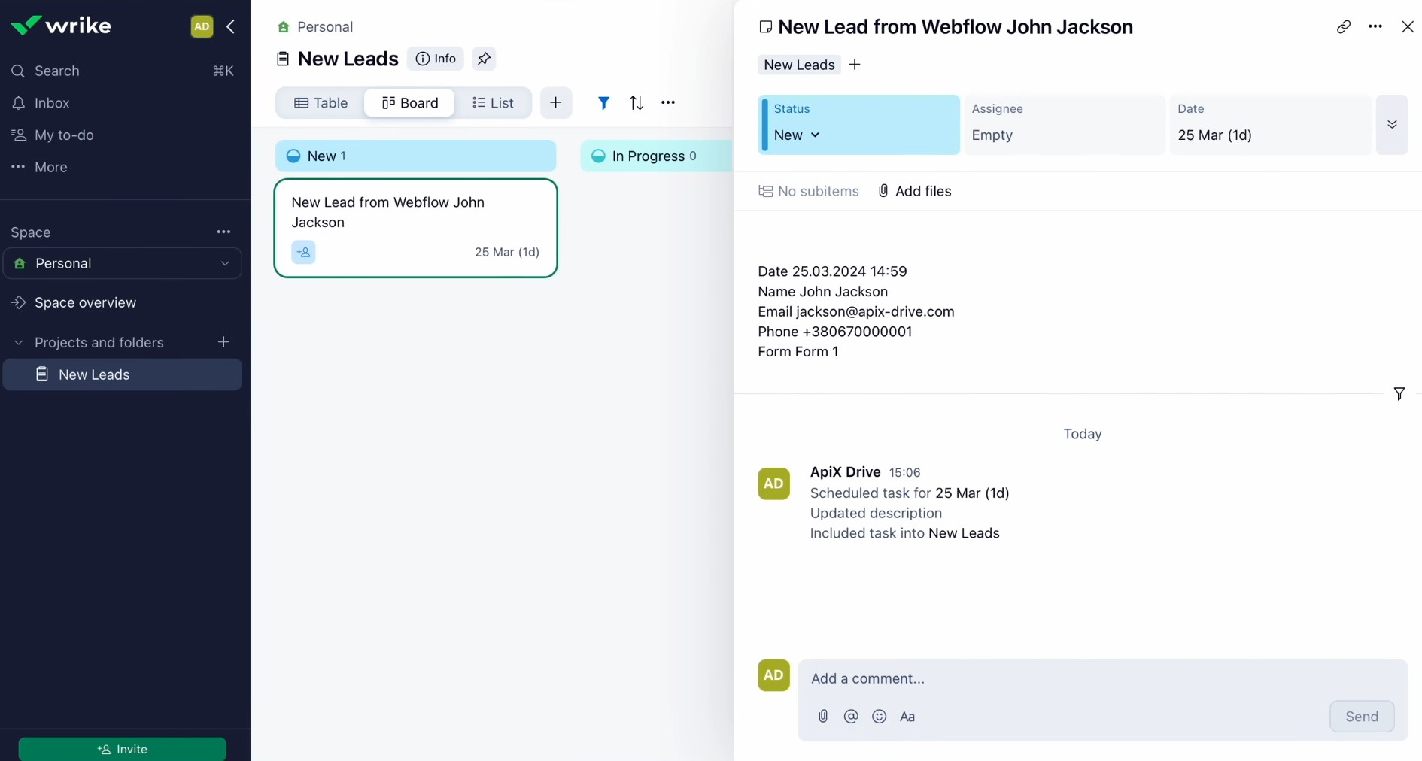Viewport: 1422px width, 761px height.
Task: Collapse the sidebar with the arrow toggle
Action: click(231, 27)
